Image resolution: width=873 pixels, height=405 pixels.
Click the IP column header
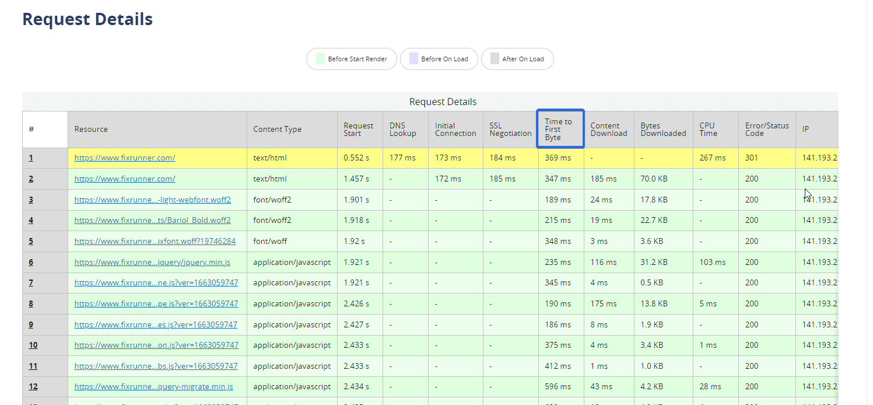point(817,129)
